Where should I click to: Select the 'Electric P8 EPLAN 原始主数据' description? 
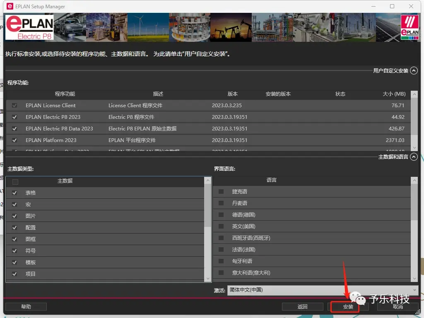pos(142,129)
